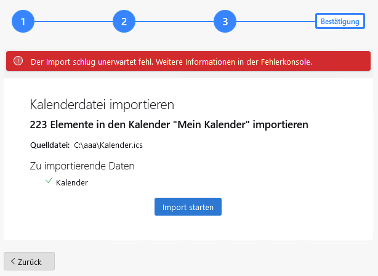Click the 223 Elemente summary line

[169, 124]
